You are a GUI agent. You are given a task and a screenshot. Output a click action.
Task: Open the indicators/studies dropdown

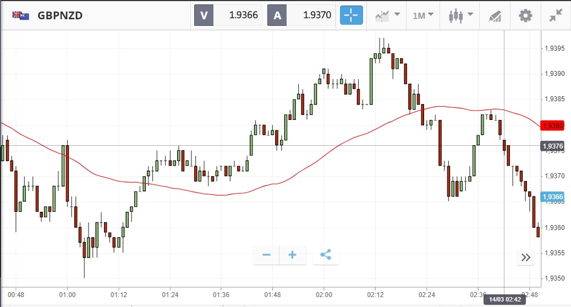(386, 15)
